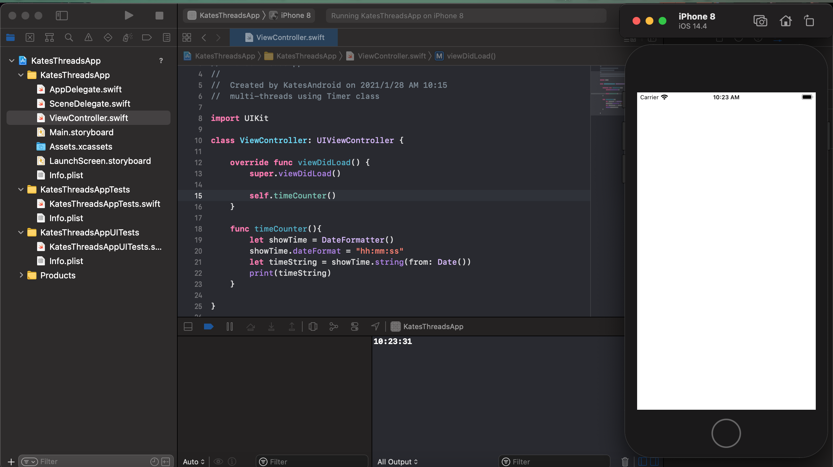Go forward in editor history

click(x=218, y=37)
